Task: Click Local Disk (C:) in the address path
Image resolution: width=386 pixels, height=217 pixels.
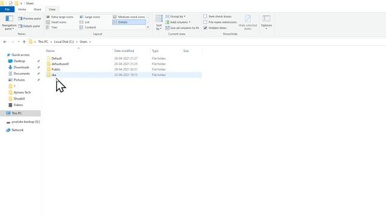Action: click(x=64, y=42)
